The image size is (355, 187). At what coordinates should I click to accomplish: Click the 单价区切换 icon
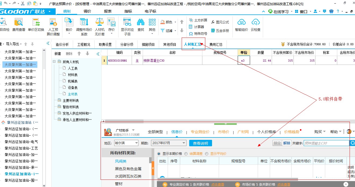pyautogui.click(x=36, y=25)
